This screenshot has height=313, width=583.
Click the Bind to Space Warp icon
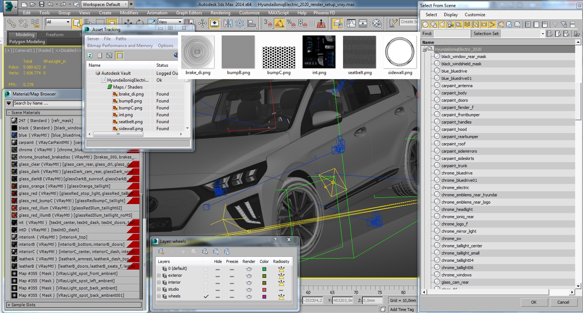point(35,23)
